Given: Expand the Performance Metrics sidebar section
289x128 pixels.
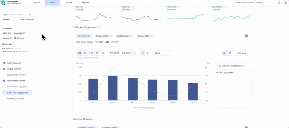Looking at the screenshot, I should point(16,81).
